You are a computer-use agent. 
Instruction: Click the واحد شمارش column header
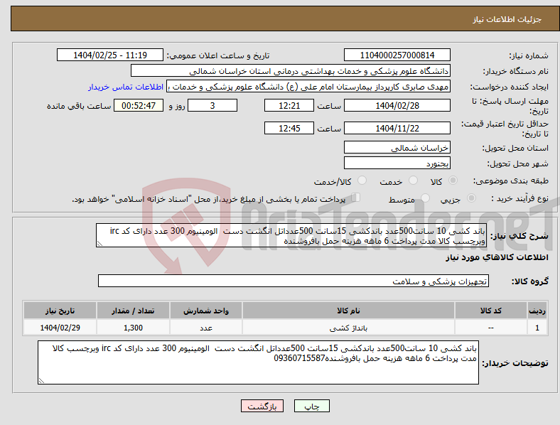[206, 311]
